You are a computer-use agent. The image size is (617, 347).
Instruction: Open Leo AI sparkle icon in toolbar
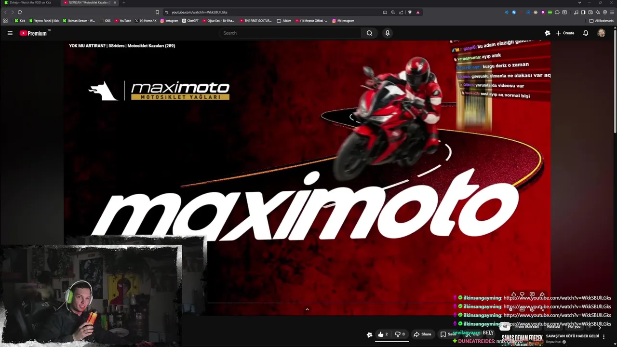pos(598,12)
